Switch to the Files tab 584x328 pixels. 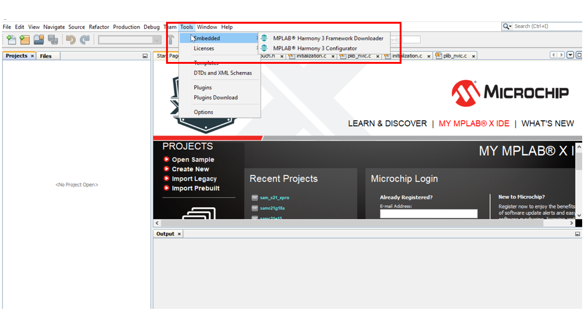pyautogui.click(x=46, y=56)
